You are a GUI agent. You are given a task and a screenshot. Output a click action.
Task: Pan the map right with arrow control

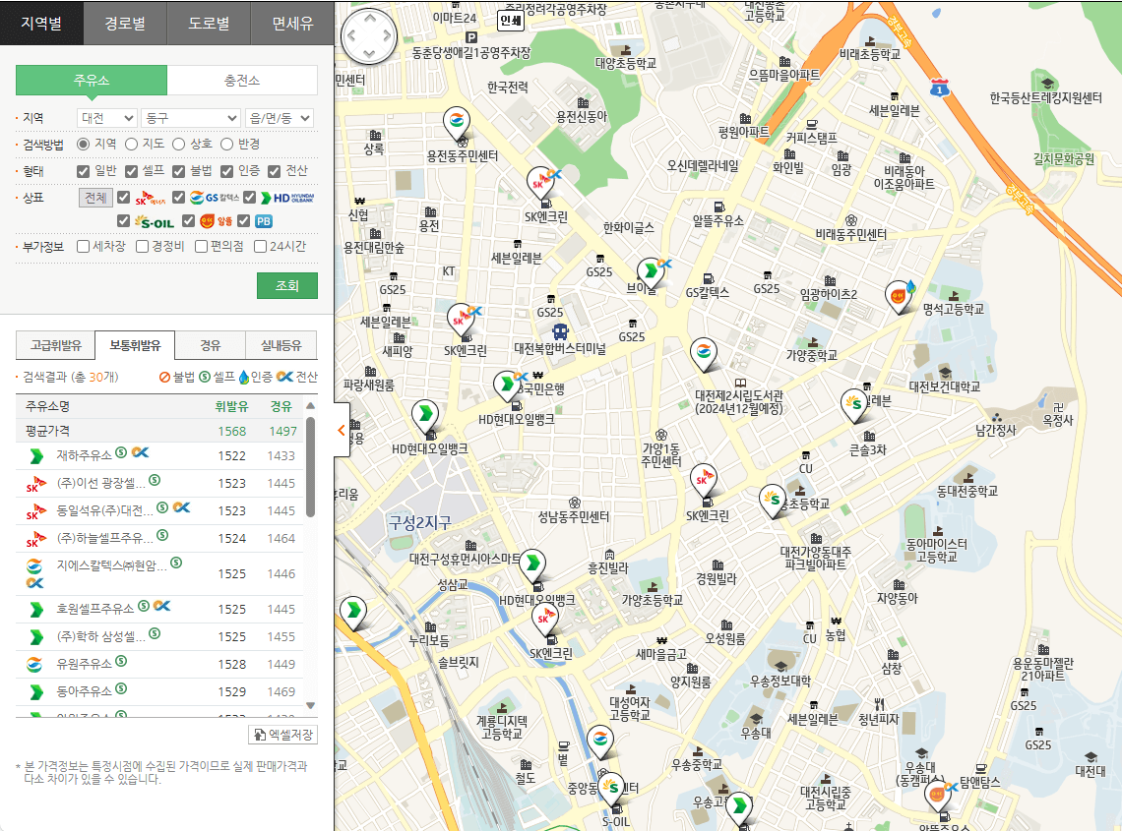coord(387,35)
